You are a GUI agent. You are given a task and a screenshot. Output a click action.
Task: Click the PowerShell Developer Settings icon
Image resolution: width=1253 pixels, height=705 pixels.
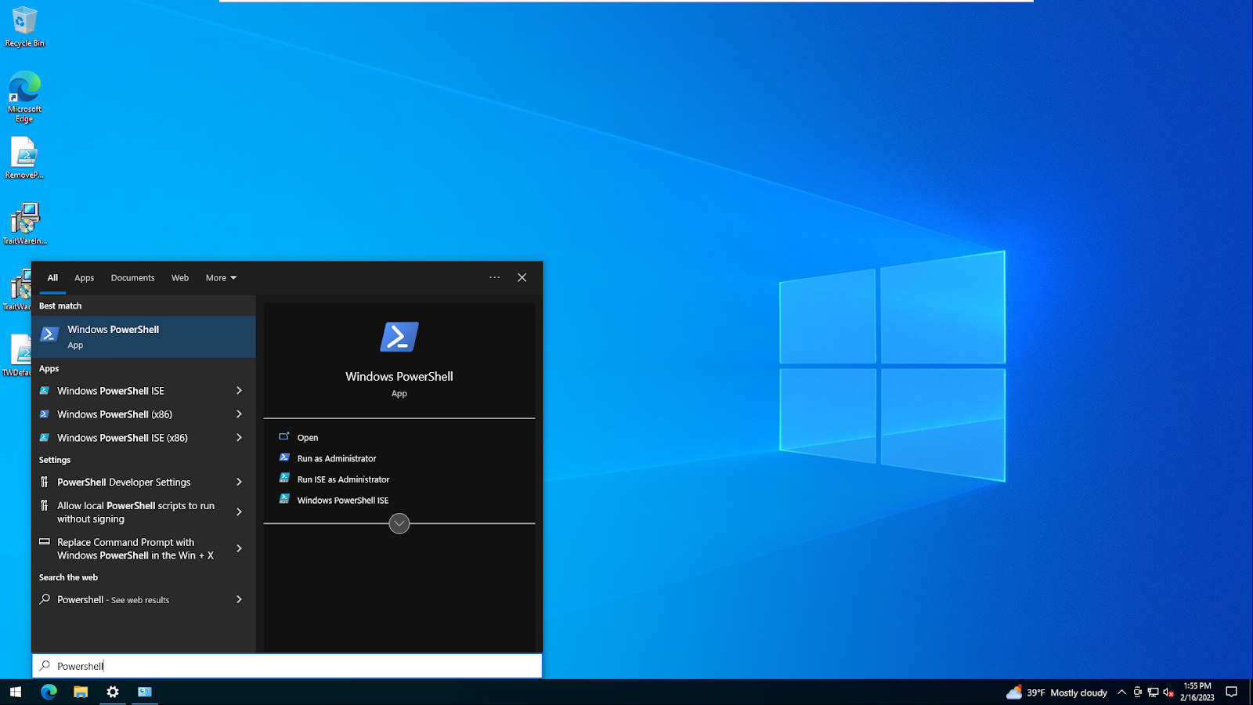pyautogui.click(x=45, y=482)
